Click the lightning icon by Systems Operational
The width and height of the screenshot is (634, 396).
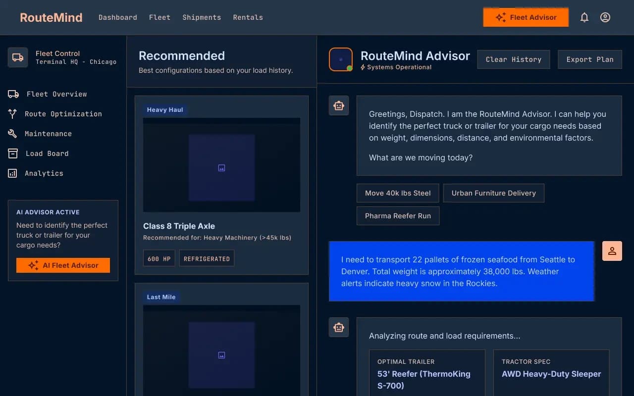(x=363, y=67)
